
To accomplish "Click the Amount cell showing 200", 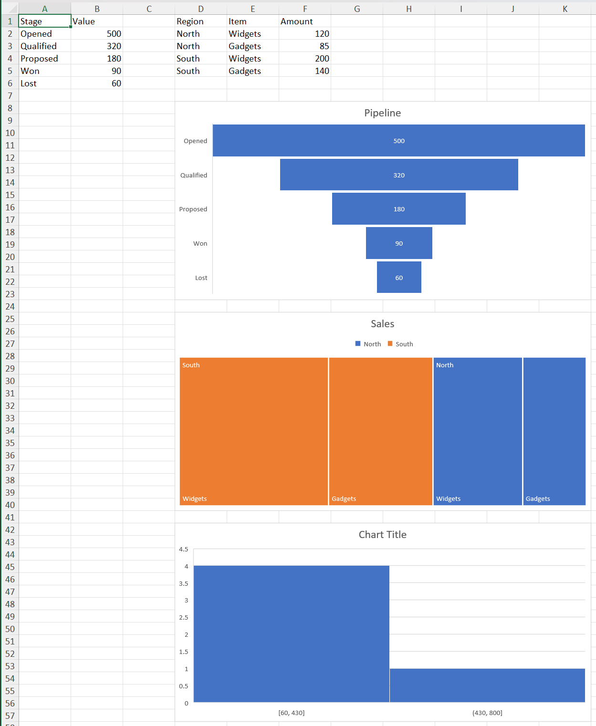I will pyautogui.click(x=305, y=58).
